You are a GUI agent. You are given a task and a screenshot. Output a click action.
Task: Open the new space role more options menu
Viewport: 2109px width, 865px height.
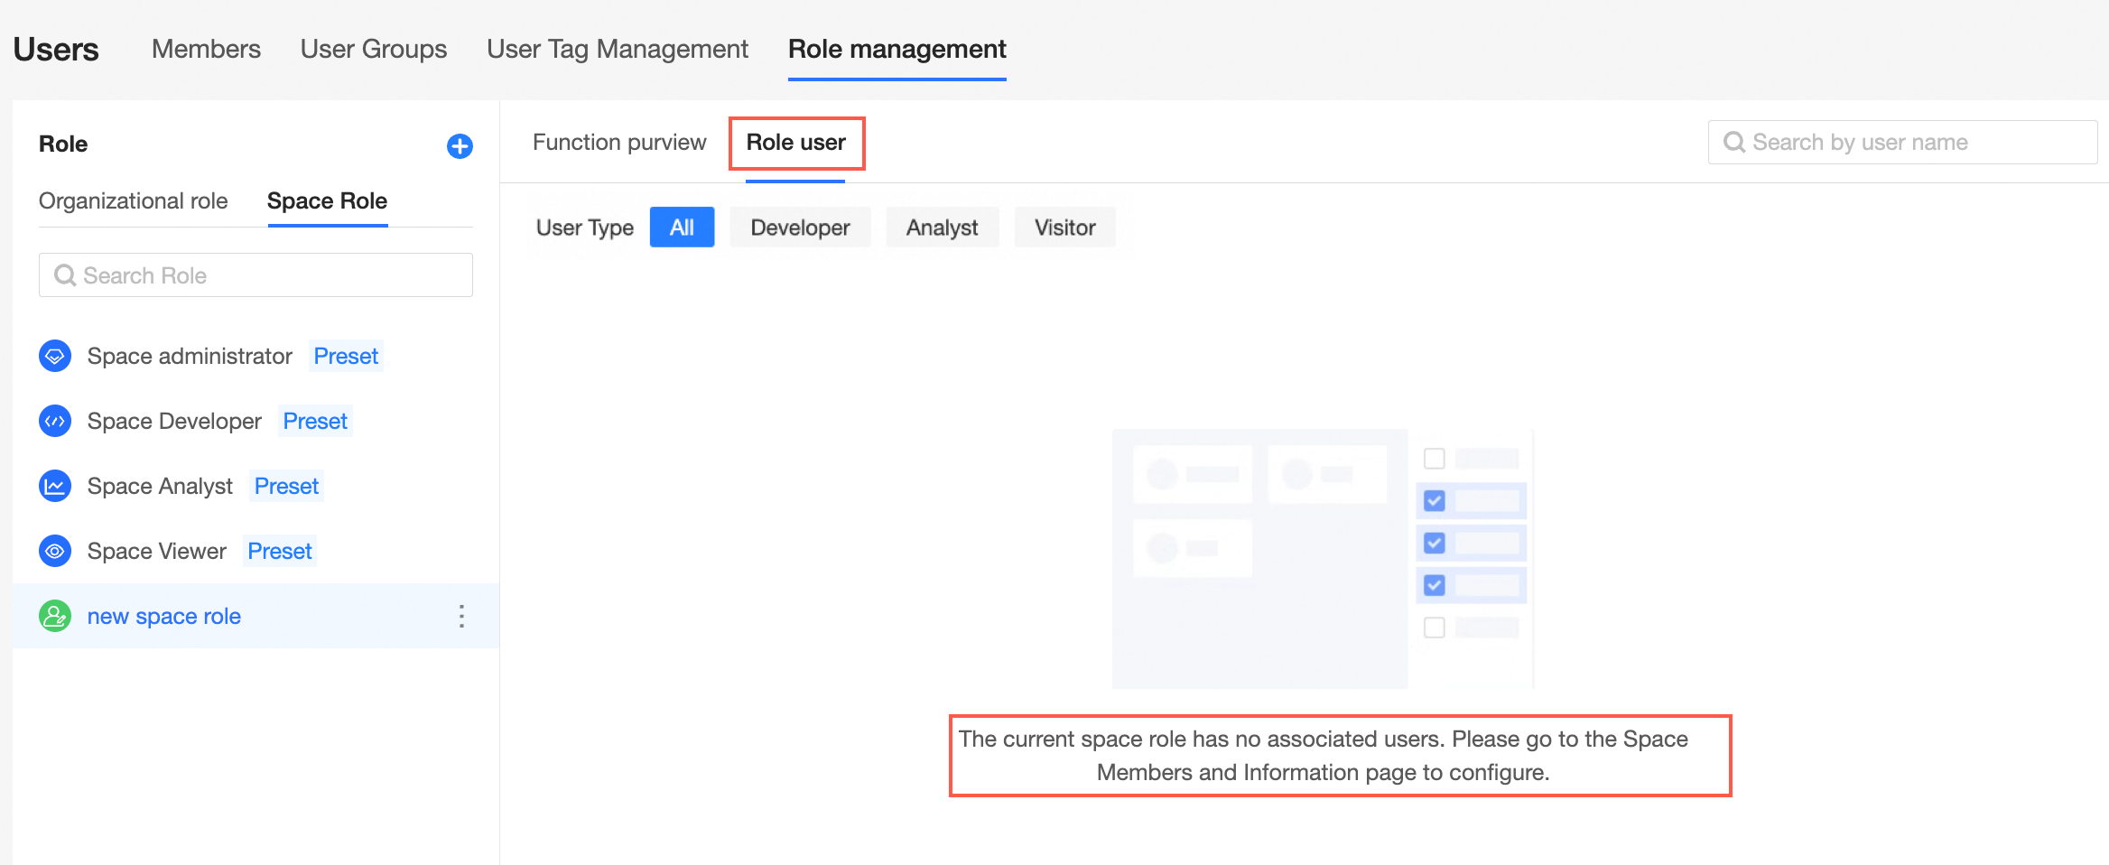tap(461, 616)
